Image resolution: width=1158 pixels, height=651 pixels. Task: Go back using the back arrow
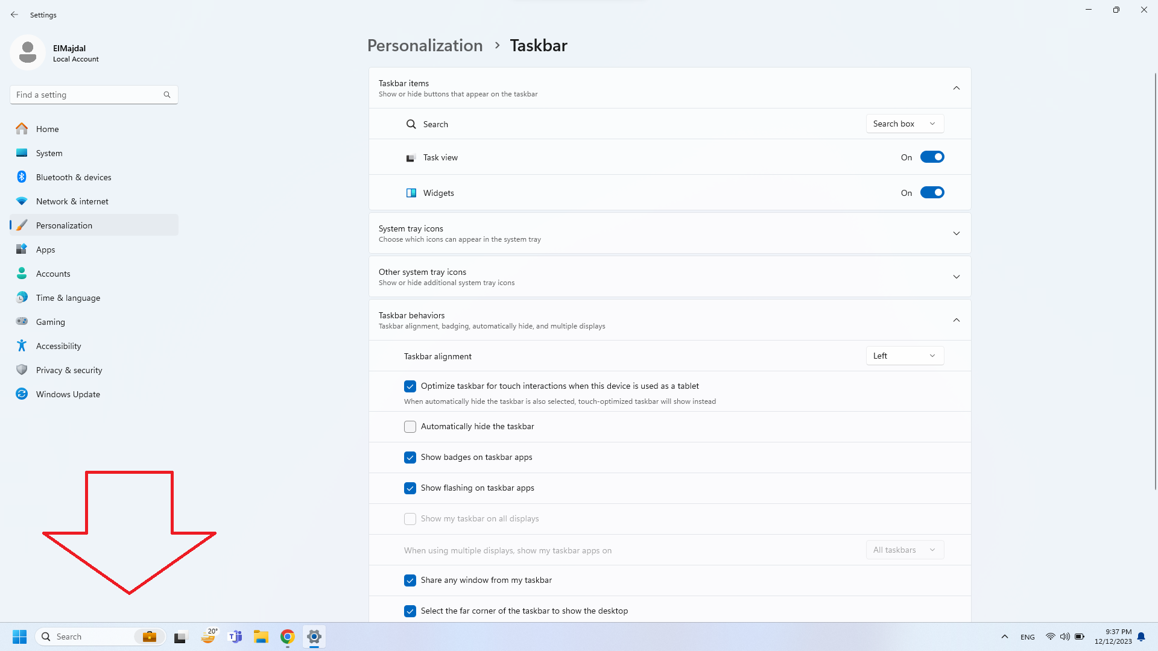point(14,14)
